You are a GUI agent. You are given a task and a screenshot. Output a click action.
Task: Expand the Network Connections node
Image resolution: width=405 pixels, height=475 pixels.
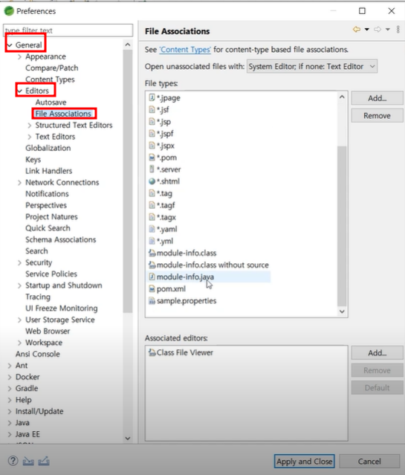coord(19,183)
